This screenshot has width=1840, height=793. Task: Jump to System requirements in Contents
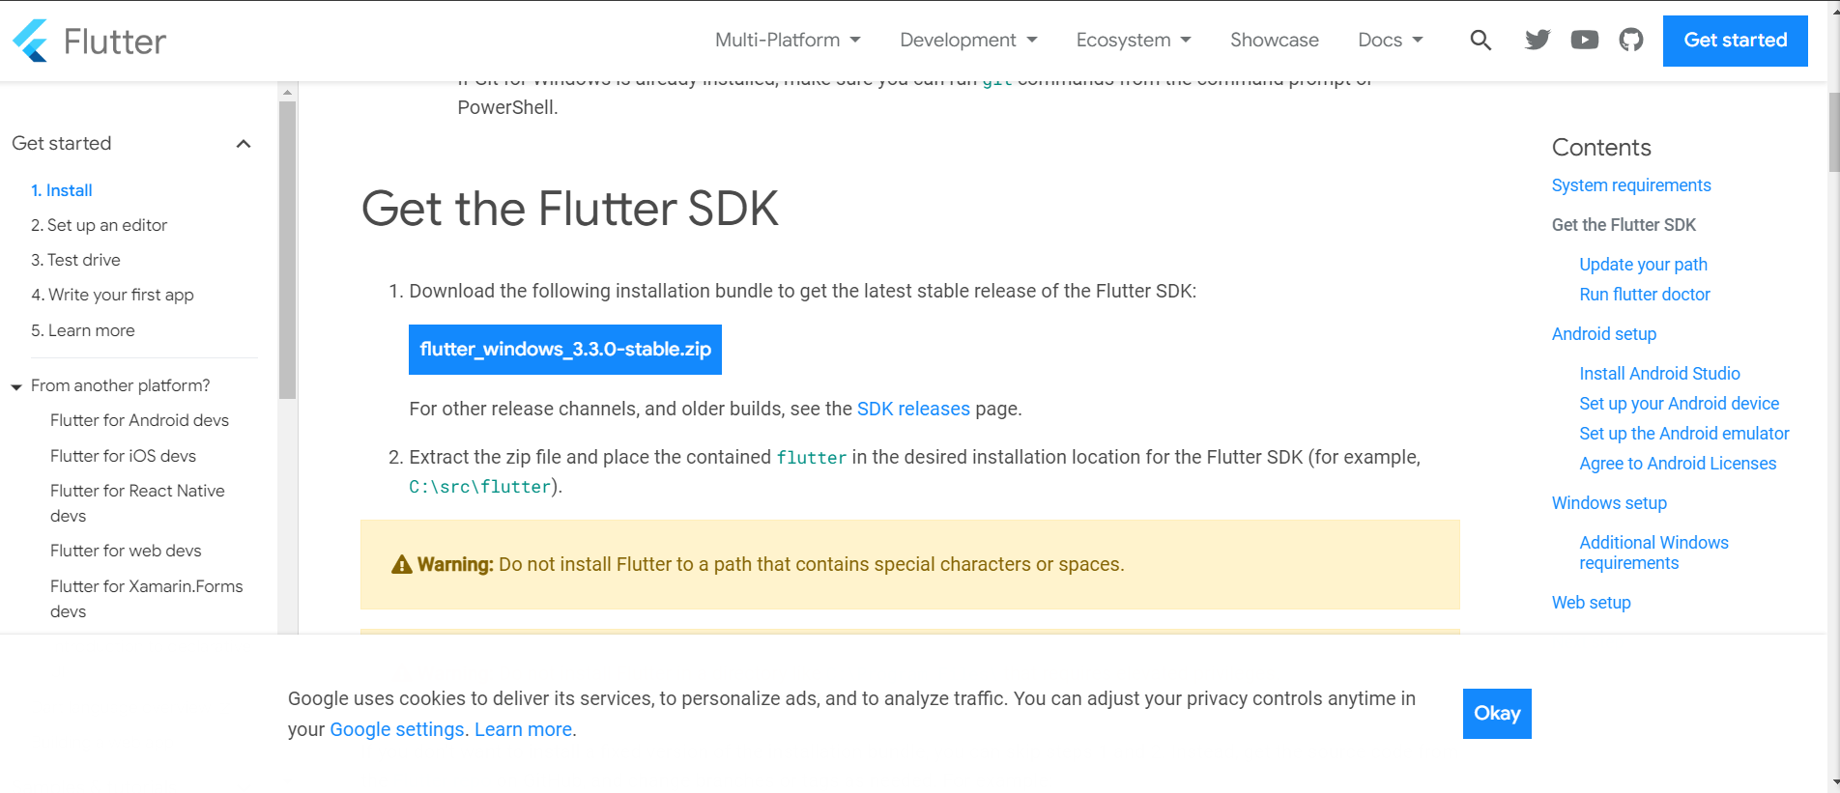[1631, 185]
